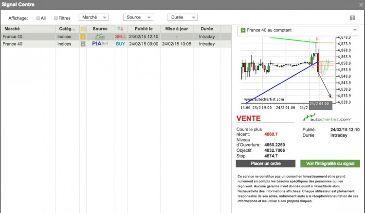The image size is (365, 213).
Task: Click Voir l'intégralité du signal button
Action: pos(330,164)
